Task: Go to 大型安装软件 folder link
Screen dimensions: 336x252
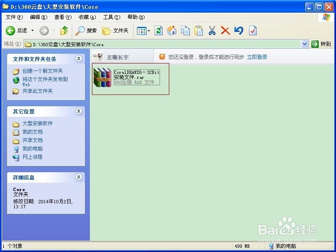Action: click(x=37, y=123)
